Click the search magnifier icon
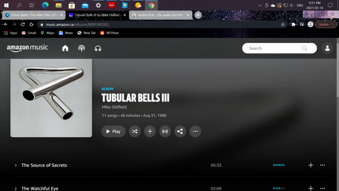 pos(305,48)
